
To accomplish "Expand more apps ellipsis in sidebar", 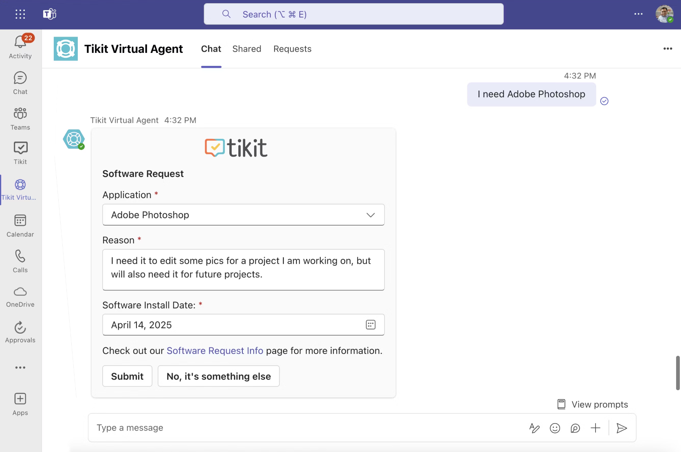I will (20, 367).
